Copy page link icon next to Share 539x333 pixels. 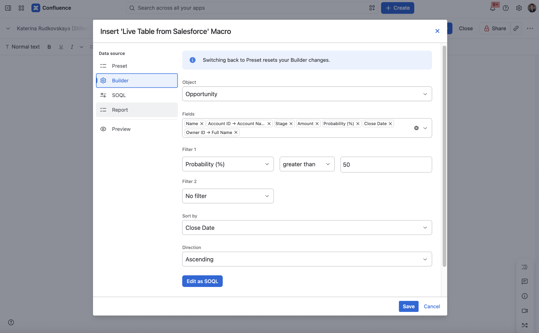516,28
